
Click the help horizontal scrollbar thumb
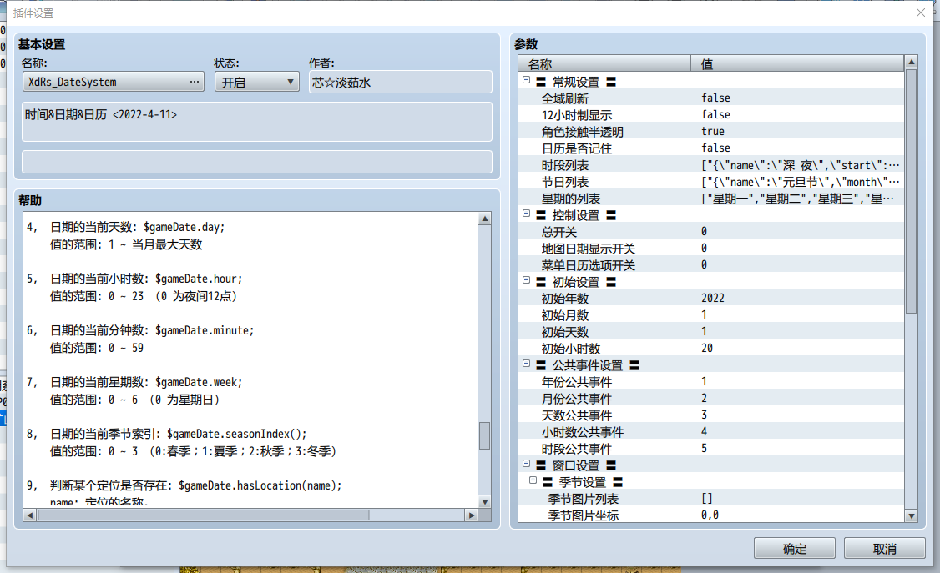coord(203,515)
